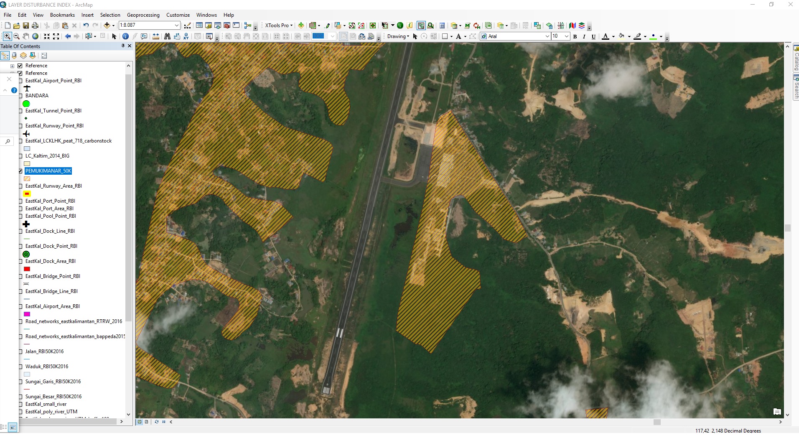Select the Zoom Out magnifier tool
The width and height of the screenshot is (799, 438).
16,36
